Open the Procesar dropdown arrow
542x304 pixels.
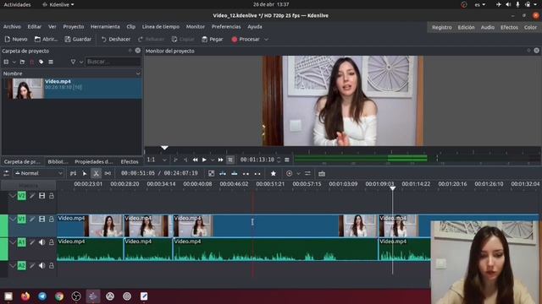[x=266, y=40]
